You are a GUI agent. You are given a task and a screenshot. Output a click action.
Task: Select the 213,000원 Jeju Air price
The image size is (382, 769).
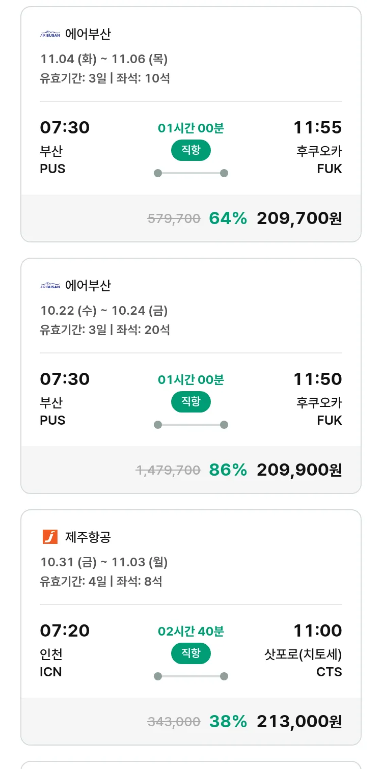[299, 722]
